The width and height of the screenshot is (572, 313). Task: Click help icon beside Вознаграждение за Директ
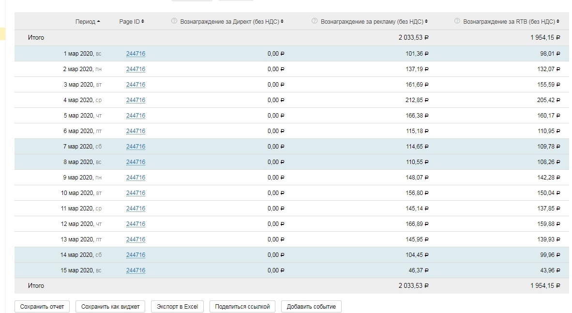174,21
